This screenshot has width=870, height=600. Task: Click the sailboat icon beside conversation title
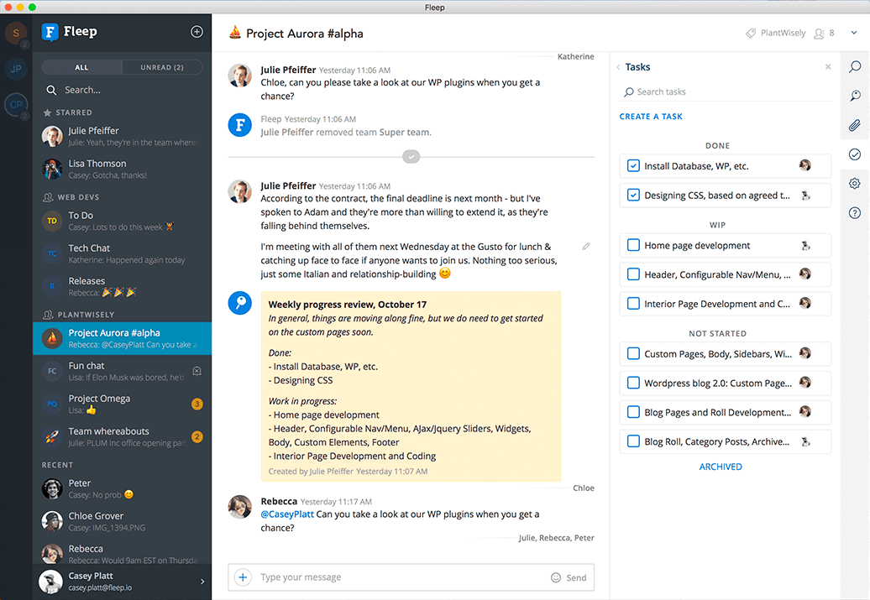coord(234,33)
